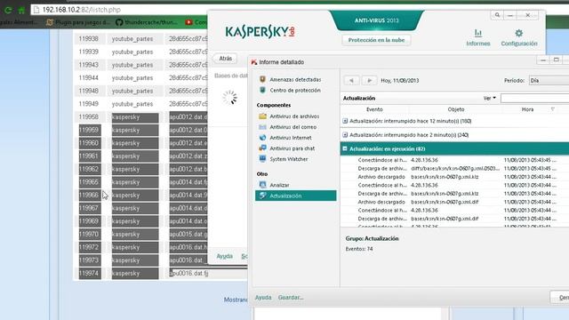Go to next report day arrow
The height and width of the screenshot is (320, 569).
coord(370,80)
